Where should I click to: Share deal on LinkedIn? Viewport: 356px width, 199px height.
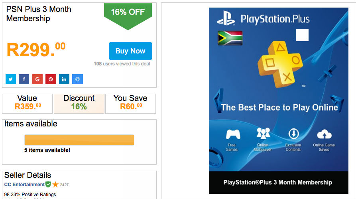click(64, 79)
